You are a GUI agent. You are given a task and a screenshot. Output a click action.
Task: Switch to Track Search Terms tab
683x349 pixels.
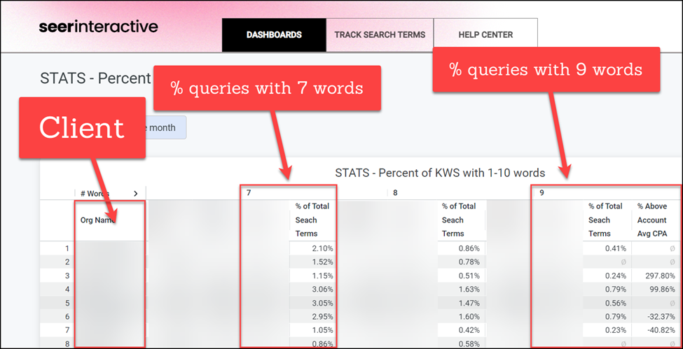click(x=379, y=35)
